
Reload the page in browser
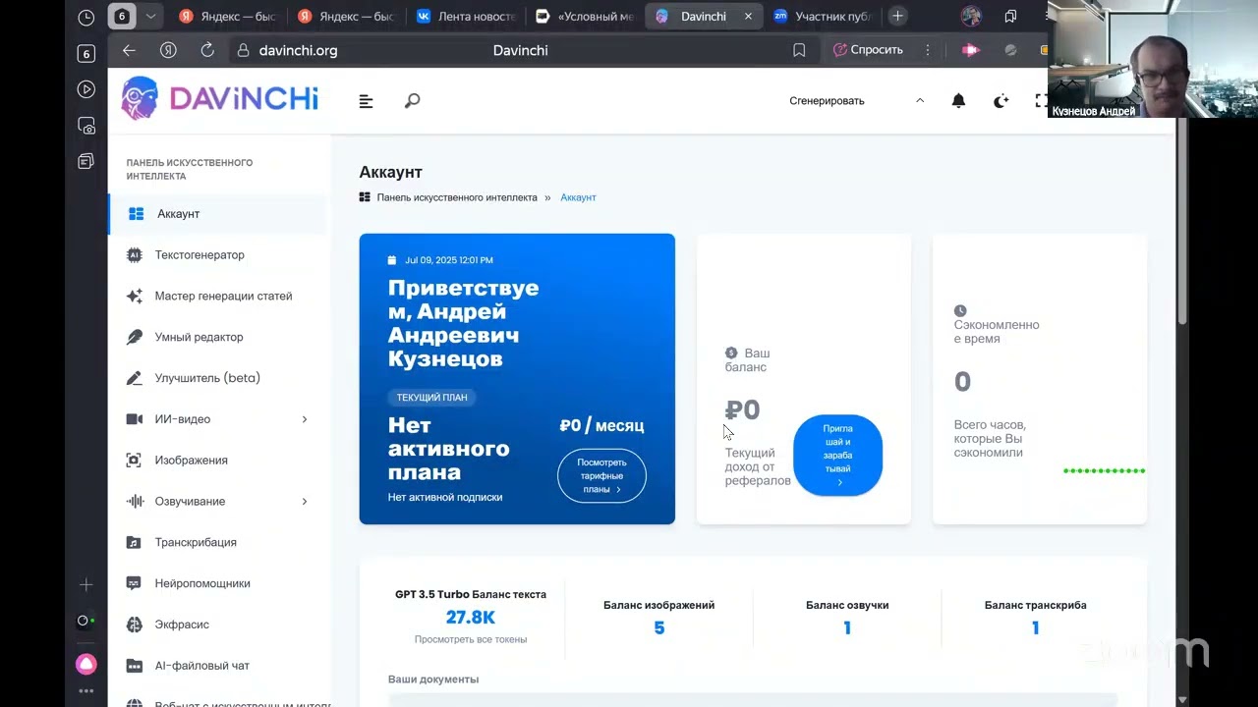[207, 50]
